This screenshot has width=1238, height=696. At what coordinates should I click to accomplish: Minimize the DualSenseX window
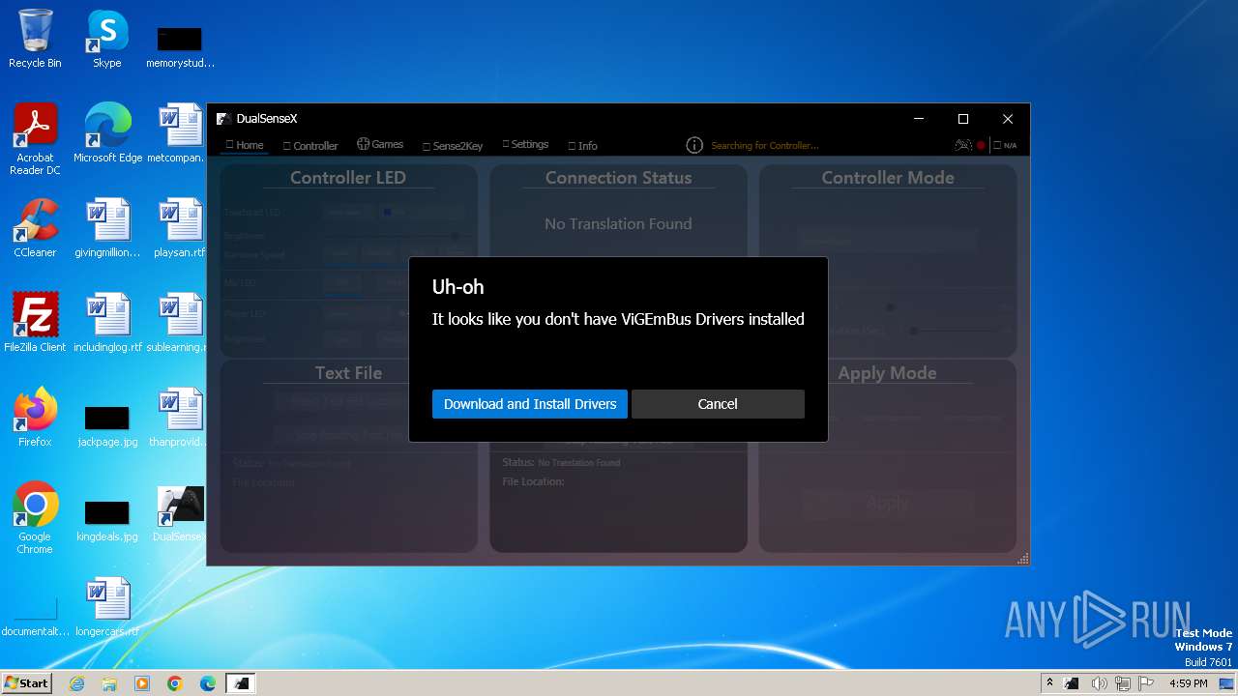click(919, 119)
